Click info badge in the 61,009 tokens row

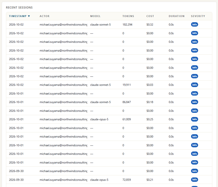click(x=194, y=119)
